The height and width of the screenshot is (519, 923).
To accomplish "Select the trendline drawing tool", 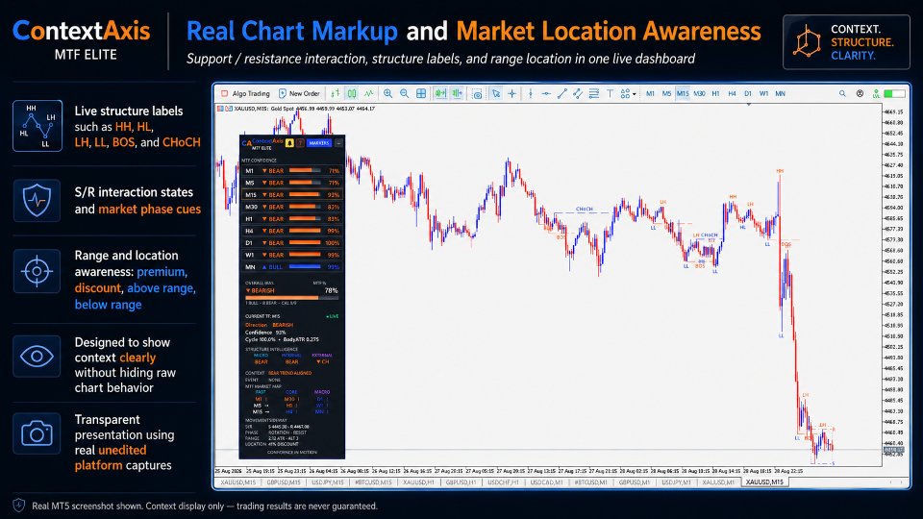I will click(x=562, y=93).
